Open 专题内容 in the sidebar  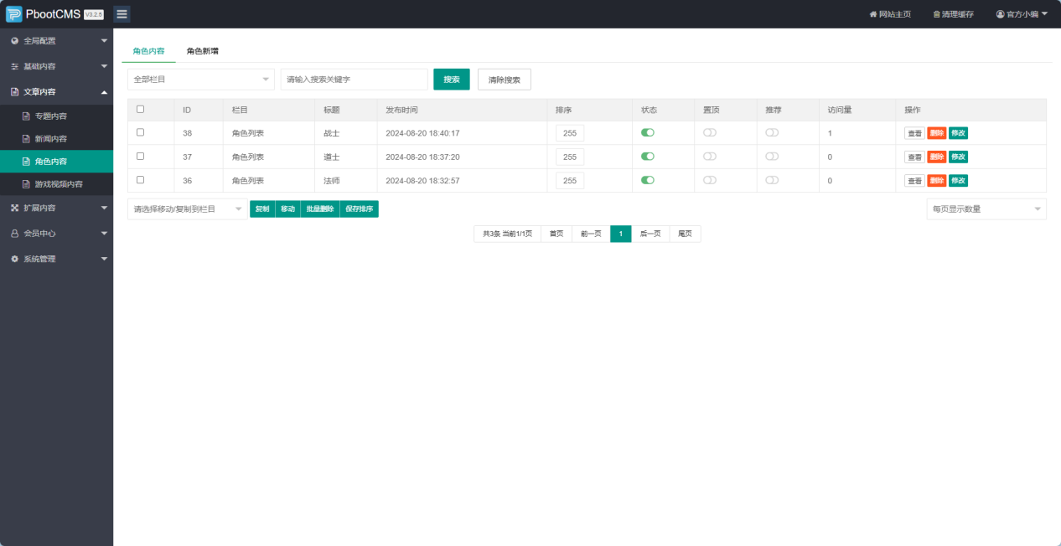(56, 116)
